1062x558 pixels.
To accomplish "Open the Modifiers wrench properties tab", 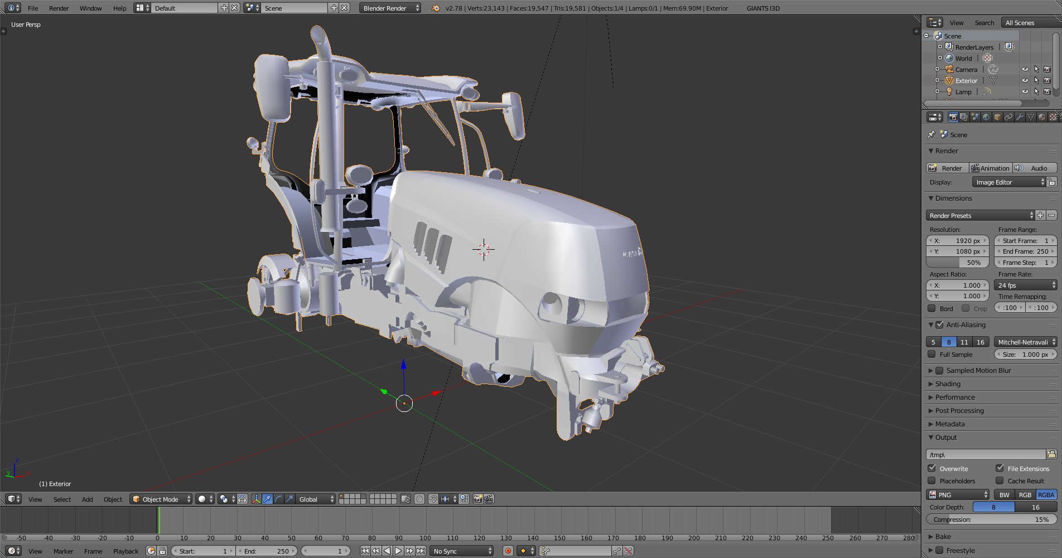I will tap(1020, 117).
